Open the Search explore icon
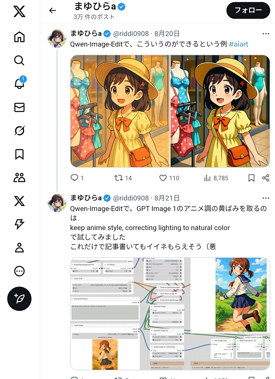 19,60
